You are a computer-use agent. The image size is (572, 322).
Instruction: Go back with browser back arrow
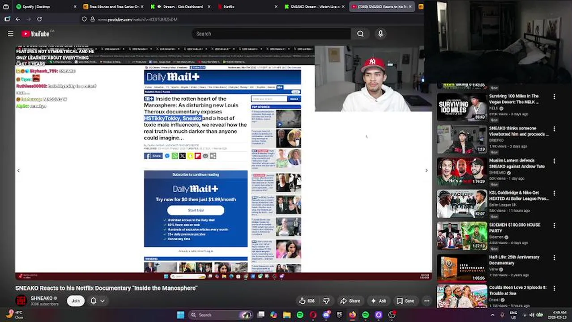(x=18, y=19)
